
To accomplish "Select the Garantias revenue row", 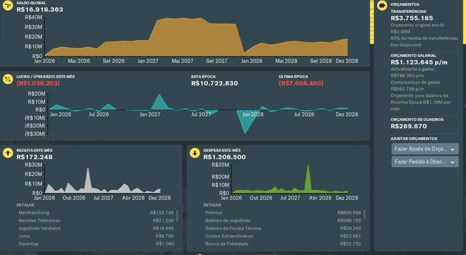I will [96, 244].
